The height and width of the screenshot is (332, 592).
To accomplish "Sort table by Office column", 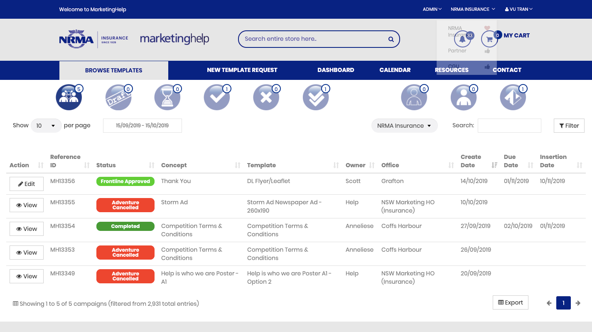I will (x=418, y=165).
